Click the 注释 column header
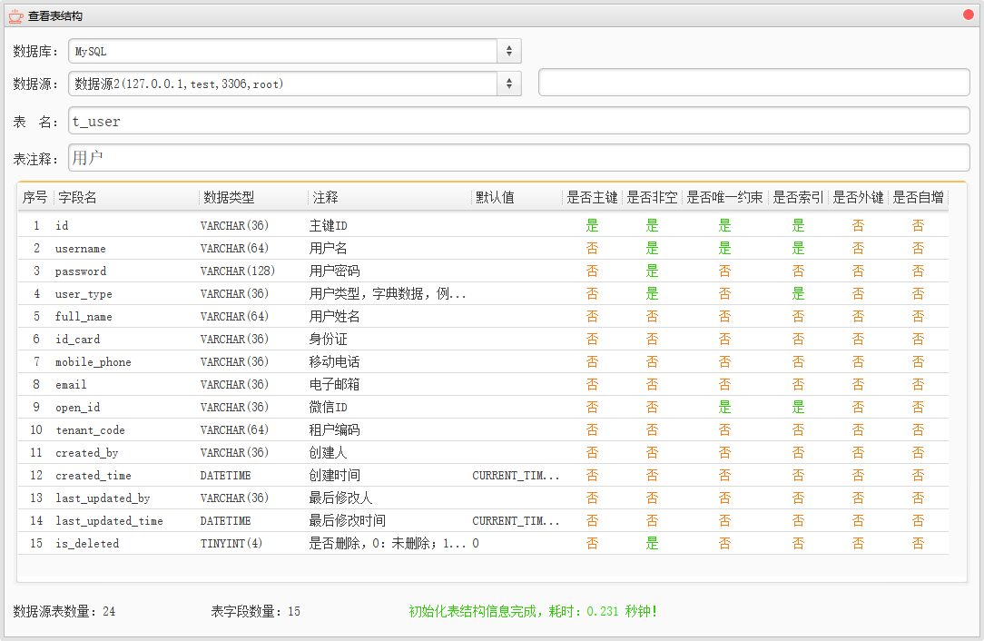The image size is (984, 641). 326,197
